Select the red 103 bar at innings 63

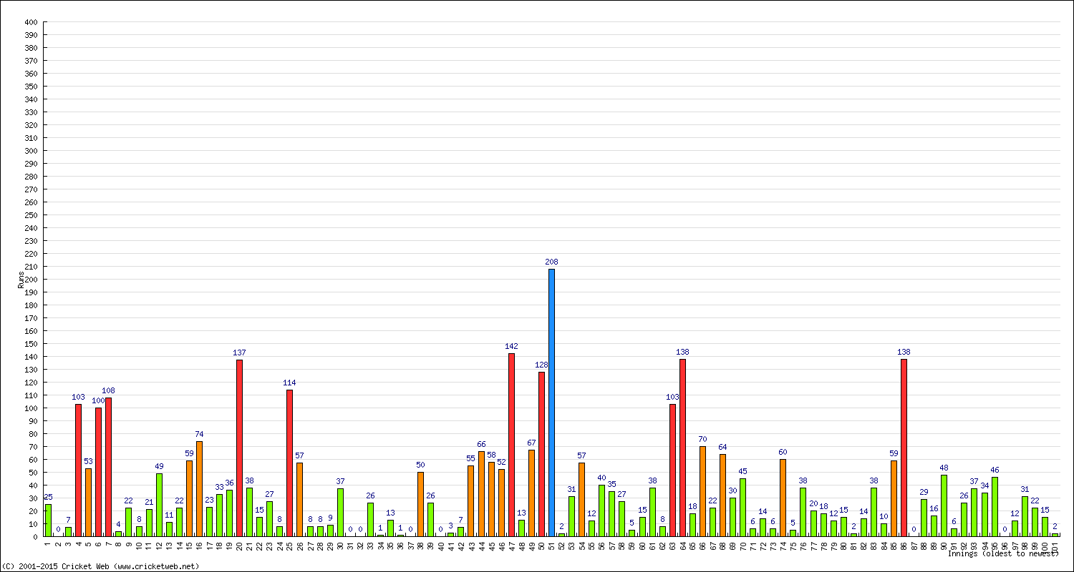pos(672,470)
